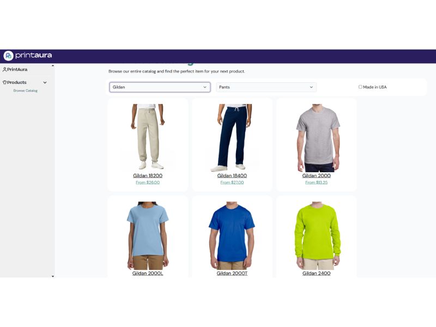
Task: Select Browse Catalog in the sidebar
Action: coord(25,90)
